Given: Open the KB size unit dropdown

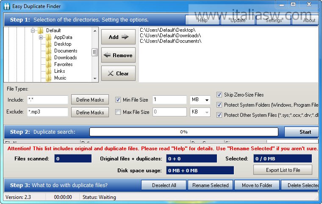Looking at the screenshot, I should pos(207,112).
